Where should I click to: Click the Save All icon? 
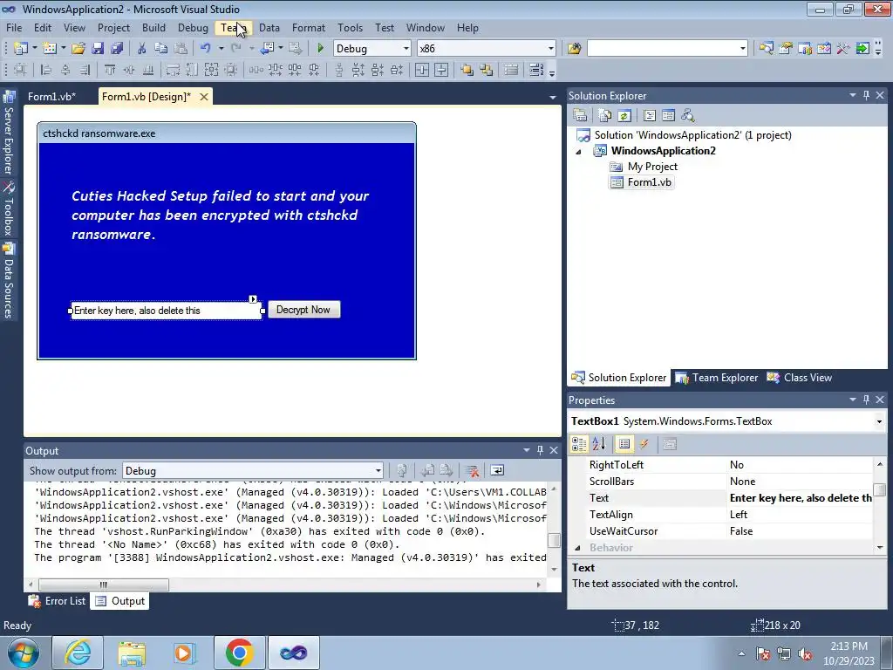click(x=117, y=49)
